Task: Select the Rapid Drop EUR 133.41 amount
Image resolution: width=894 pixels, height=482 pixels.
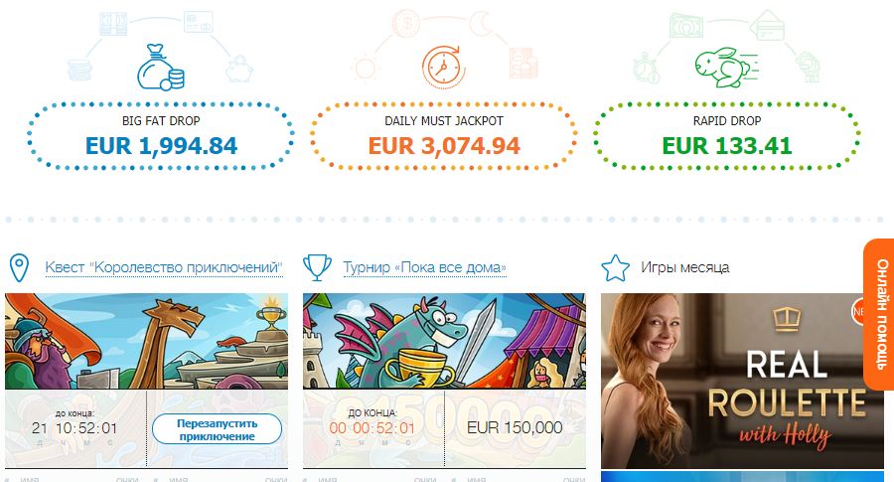Action: [727, 146]
